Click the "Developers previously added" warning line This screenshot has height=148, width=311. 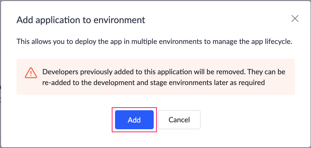coord(164,72)
